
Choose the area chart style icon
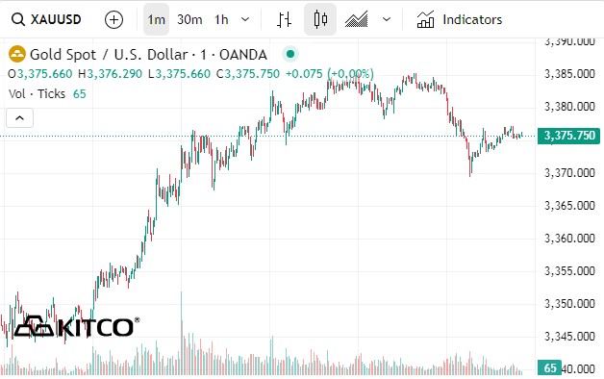(356, 19)
